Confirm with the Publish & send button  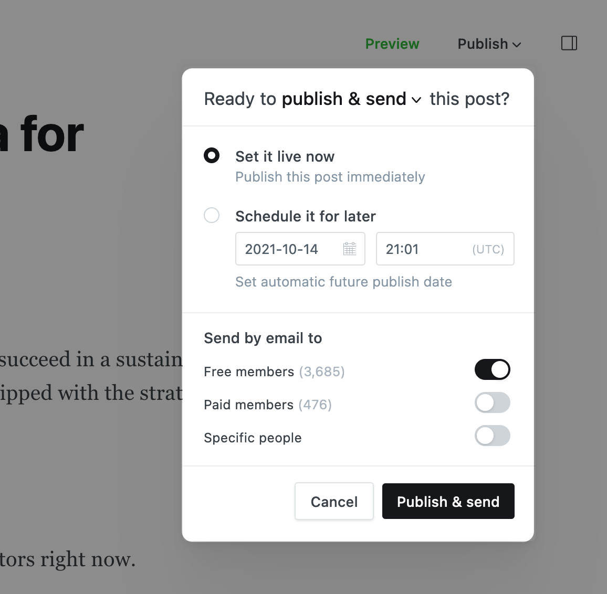pyautogui.click(x=448, y=501)
